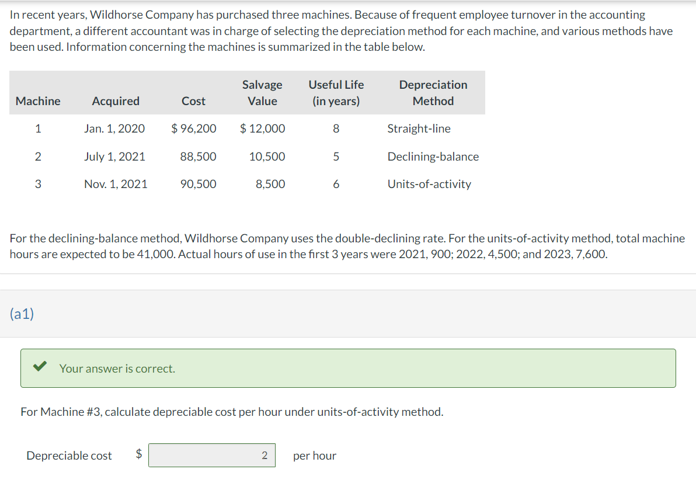
Task: Click the Salvage Value column header
Action: [262, 93]
